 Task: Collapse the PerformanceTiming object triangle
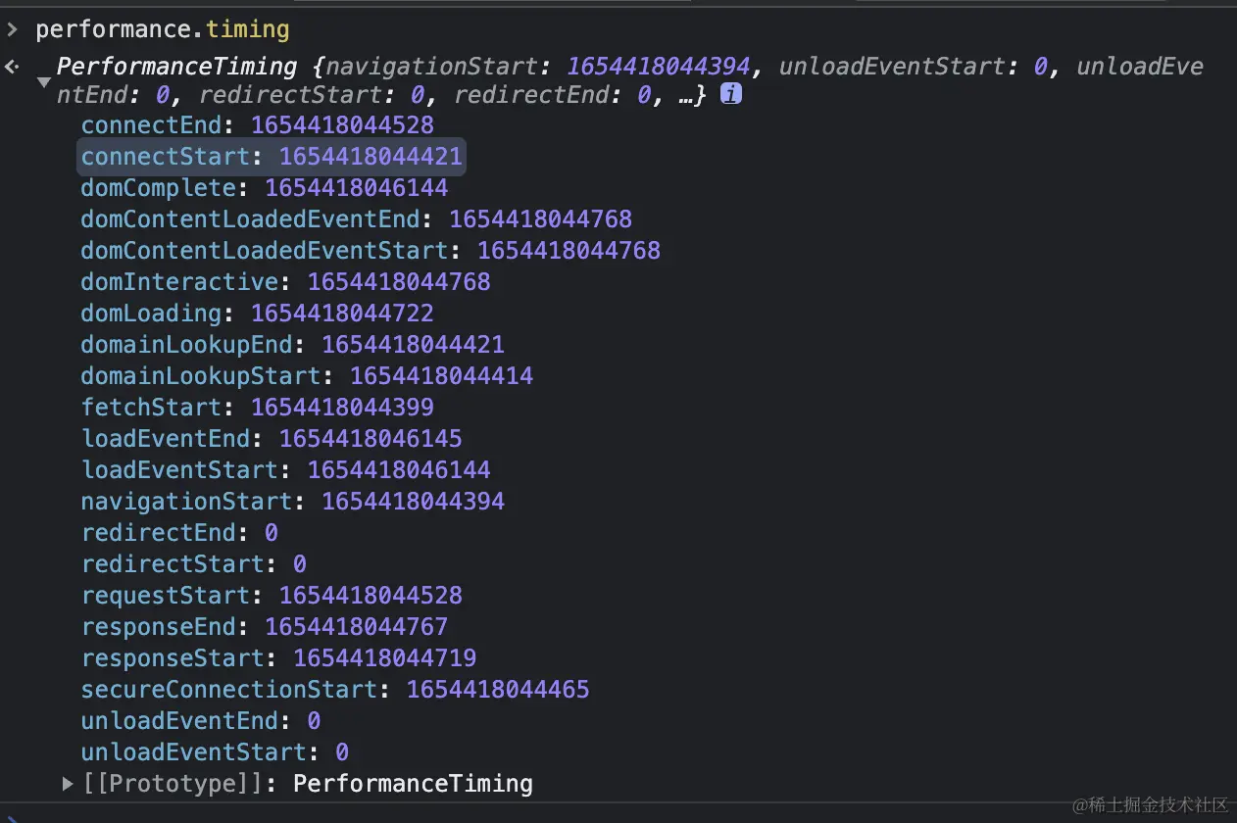click(x=44, y=82)
